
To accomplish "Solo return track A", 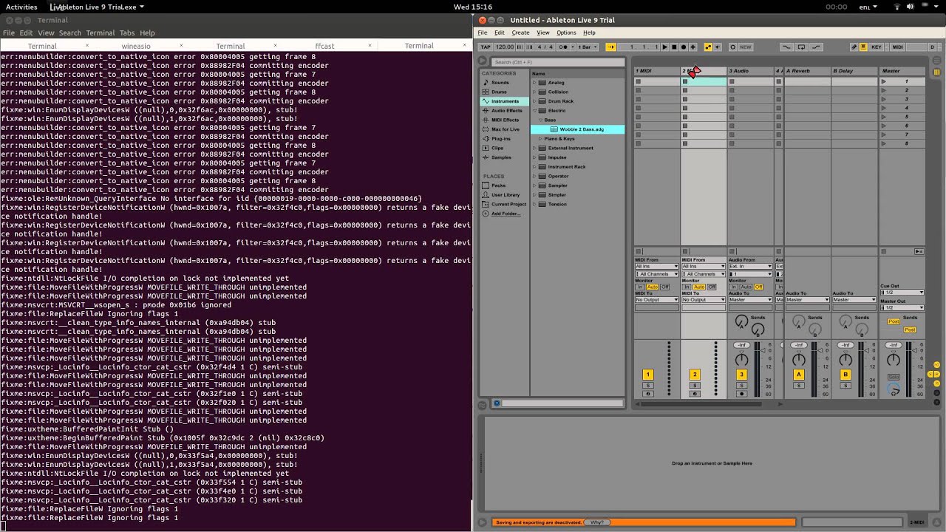I will tap(798, 386).
